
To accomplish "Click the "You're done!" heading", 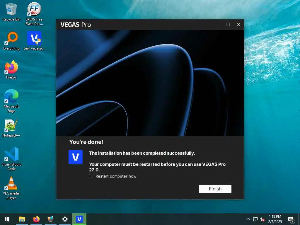I will 86,142.
